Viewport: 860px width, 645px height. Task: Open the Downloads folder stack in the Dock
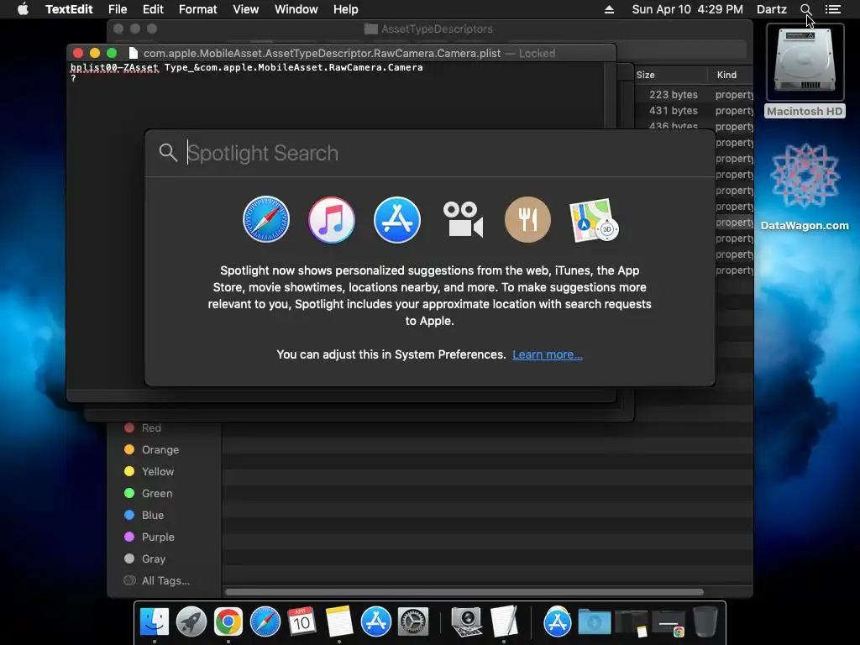pyautogui.click(x=595, y=622)
